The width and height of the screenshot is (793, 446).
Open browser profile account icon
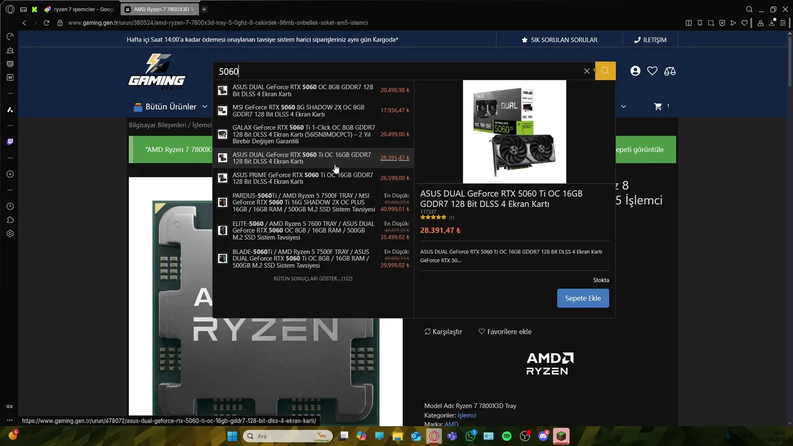coord(761,23)
